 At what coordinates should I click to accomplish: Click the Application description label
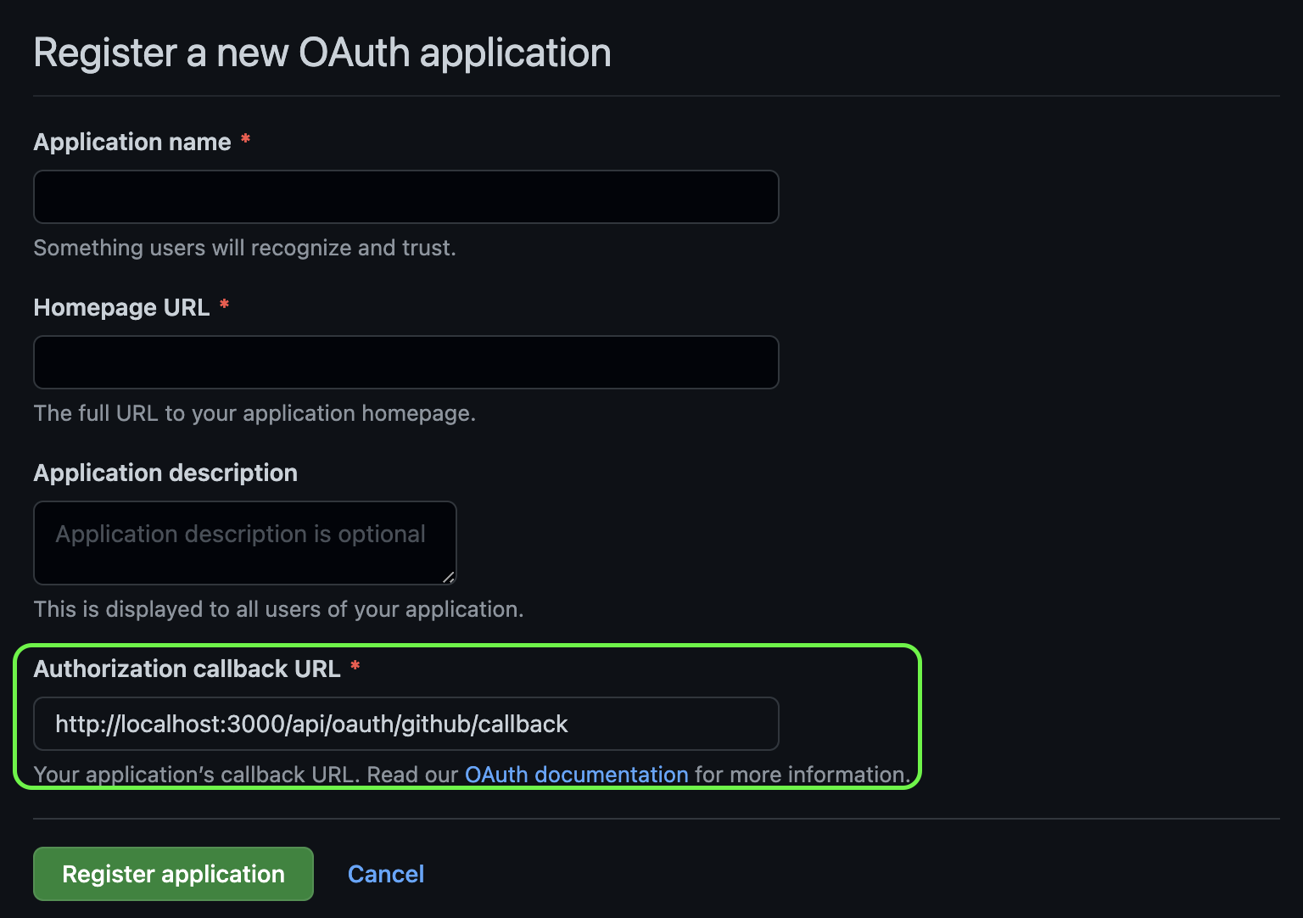pos(165,473)
